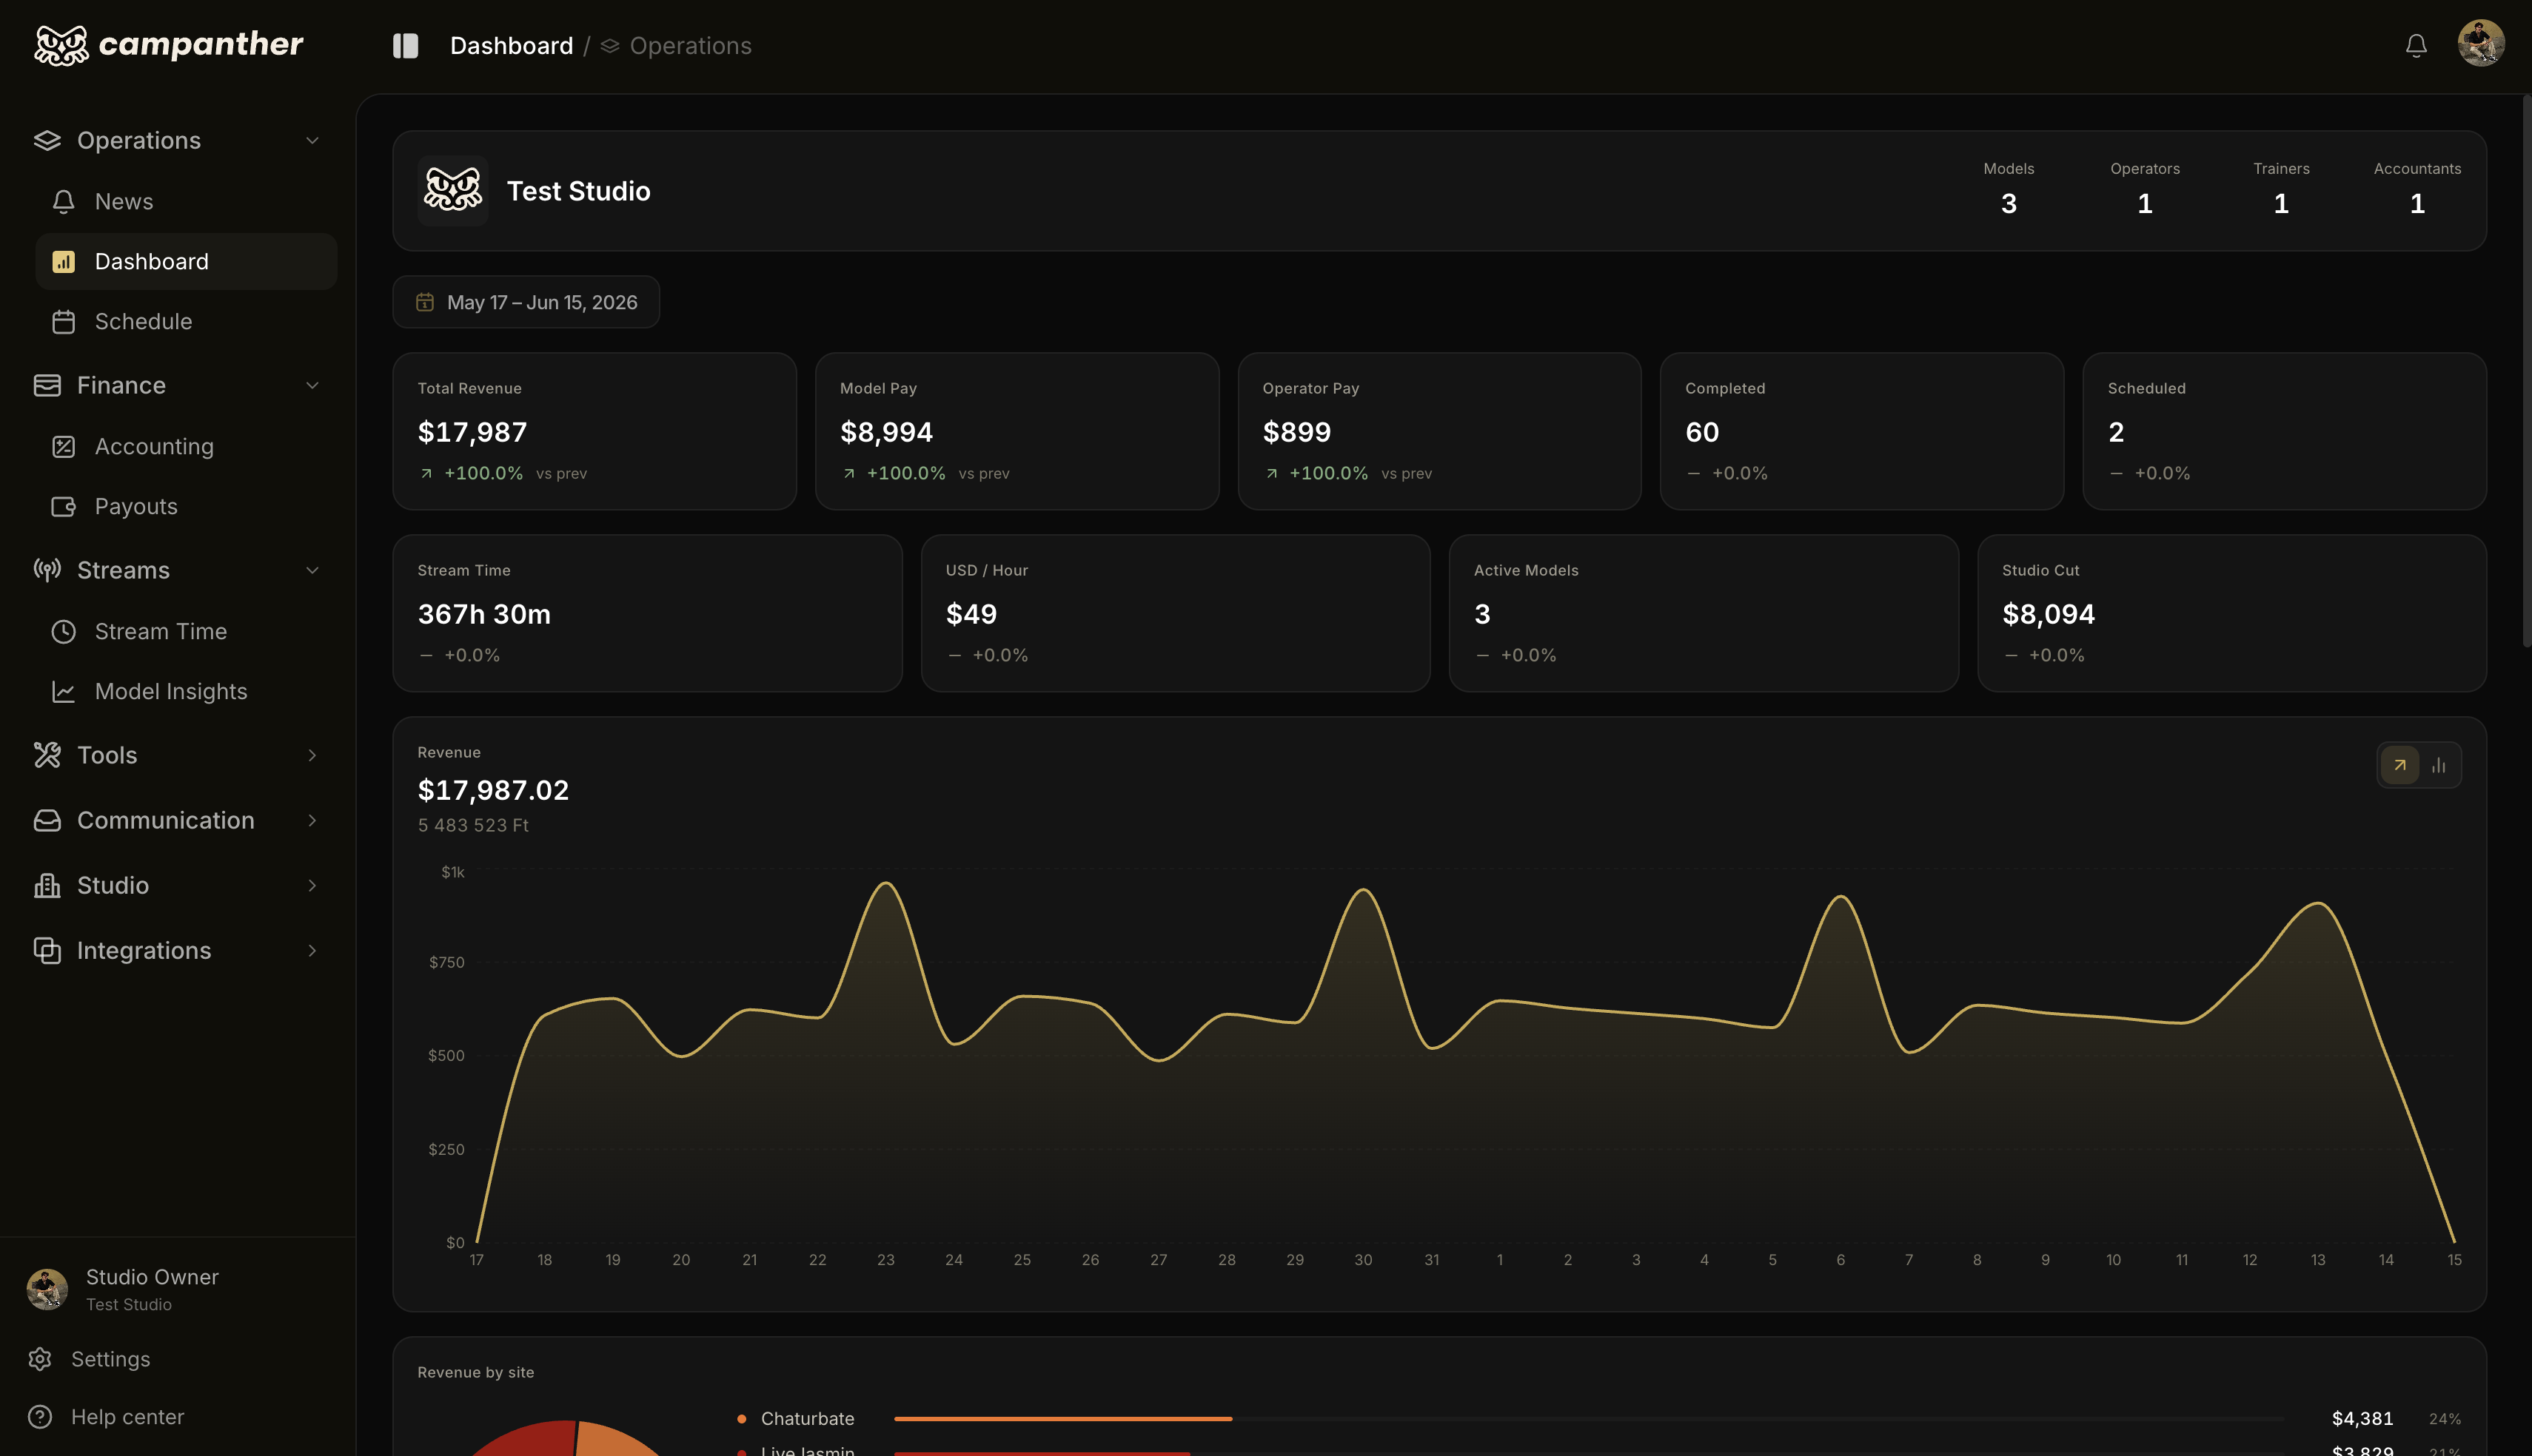Click the Studio building icon
2532x1456 pixels.
47,886
